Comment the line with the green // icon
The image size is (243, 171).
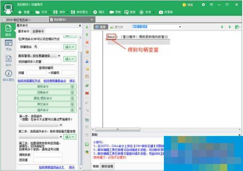coord(87,86)
